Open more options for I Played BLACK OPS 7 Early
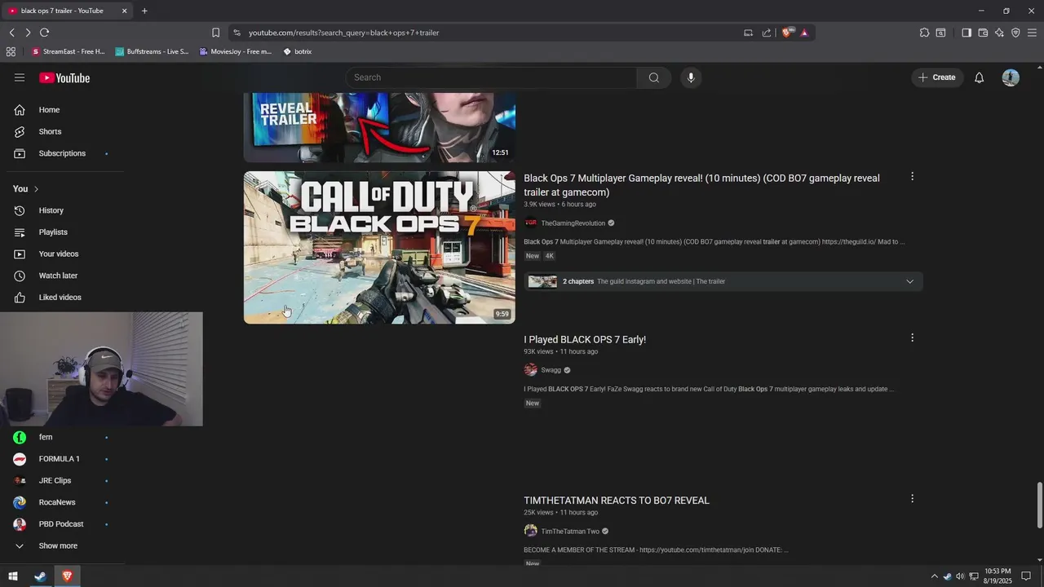 pos(912,338)
